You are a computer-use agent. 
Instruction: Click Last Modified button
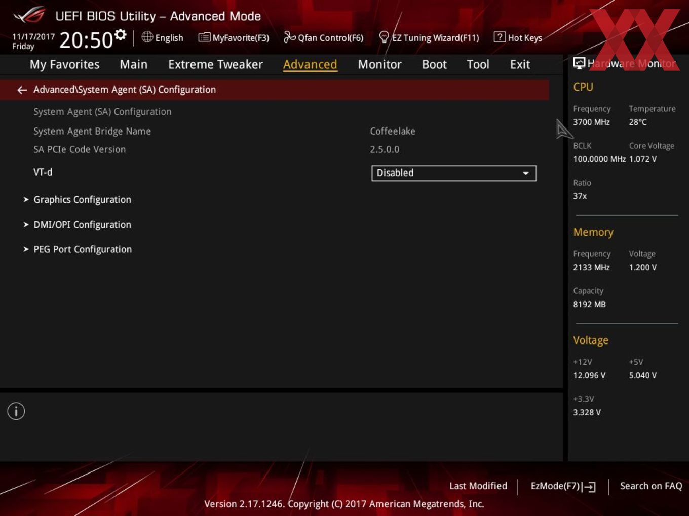coord(478,486)
